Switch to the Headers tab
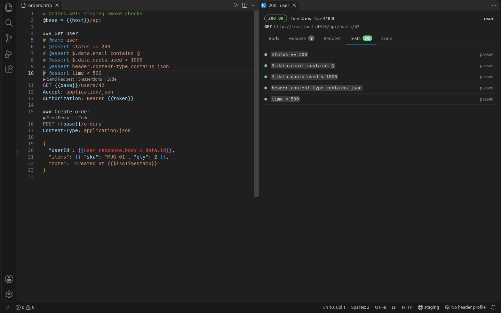This screenshot has height=313, width=501. [301, 38]
